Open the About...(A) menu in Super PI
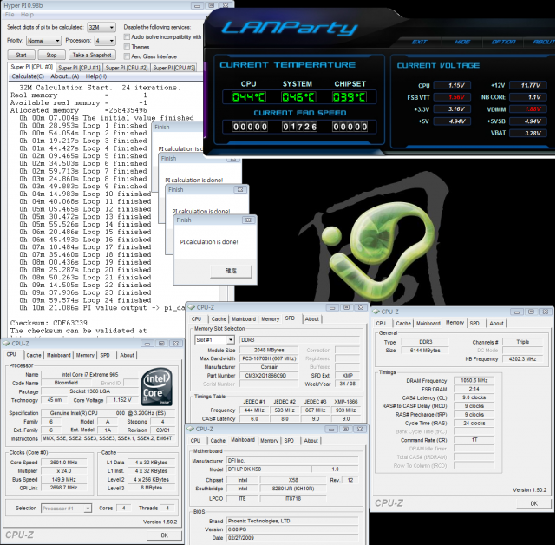This screenshot has height=545, width=556. [64, 76]
